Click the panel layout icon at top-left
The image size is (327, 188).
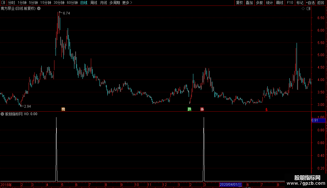click(3, 3)
